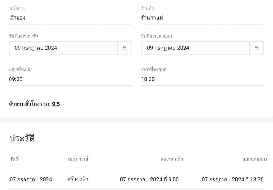Viewport: 273px width, 190px height.
Task: Open the clock-out date calendar picker
Action: tap(256, 48)
